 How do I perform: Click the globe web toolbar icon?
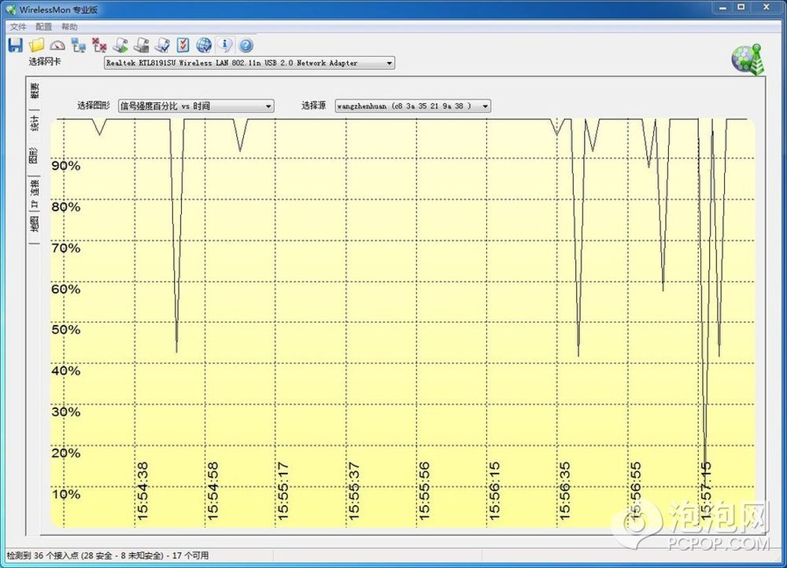point(204,45)
